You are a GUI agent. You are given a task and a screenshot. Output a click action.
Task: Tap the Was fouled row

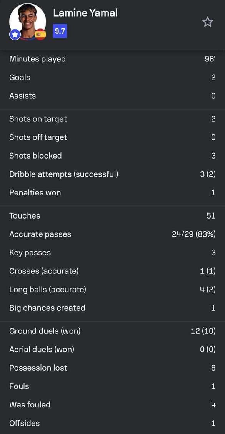112,405
